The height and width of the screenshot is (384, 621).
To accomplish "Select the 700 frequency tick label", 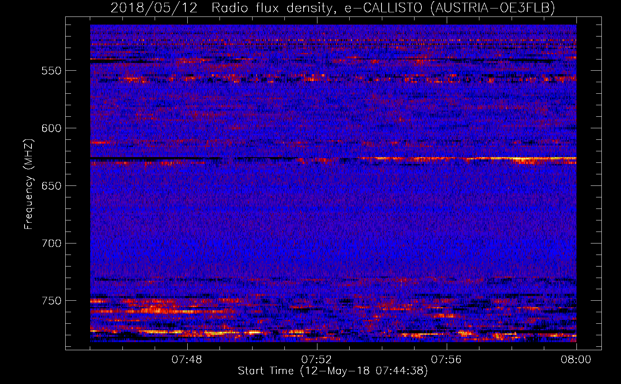I will (51, 243).
